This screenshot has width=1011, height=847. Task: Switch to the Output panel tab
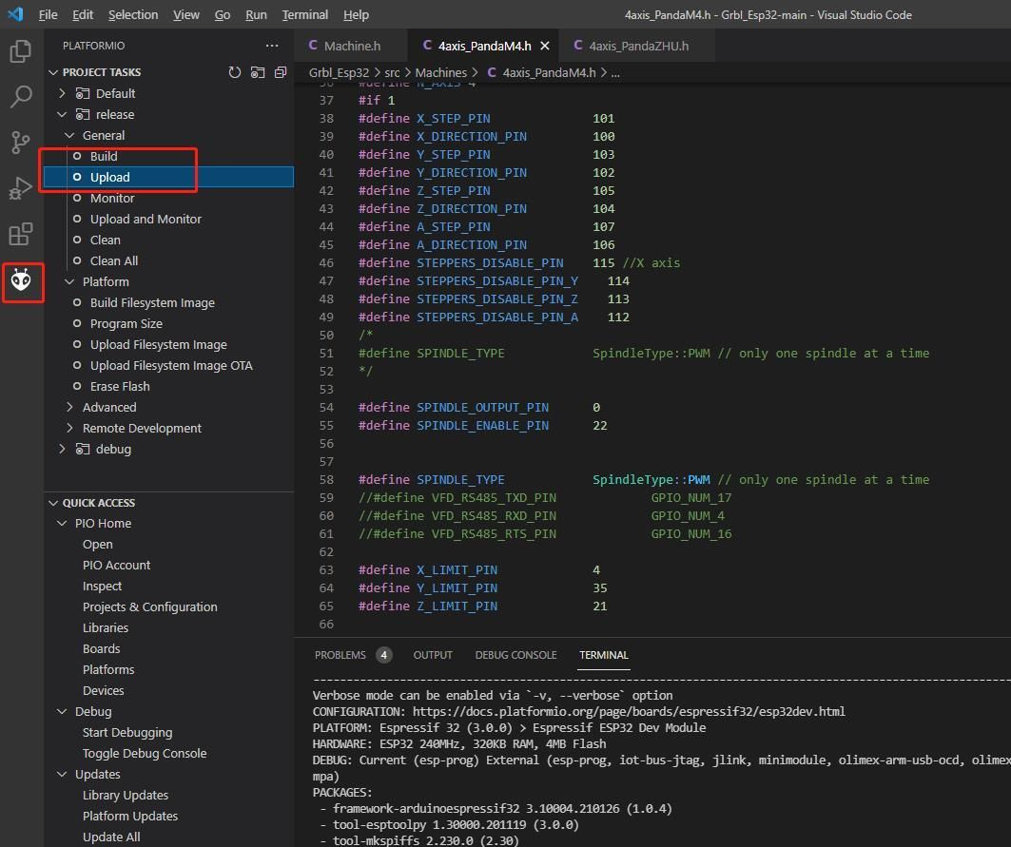(433, 655)
